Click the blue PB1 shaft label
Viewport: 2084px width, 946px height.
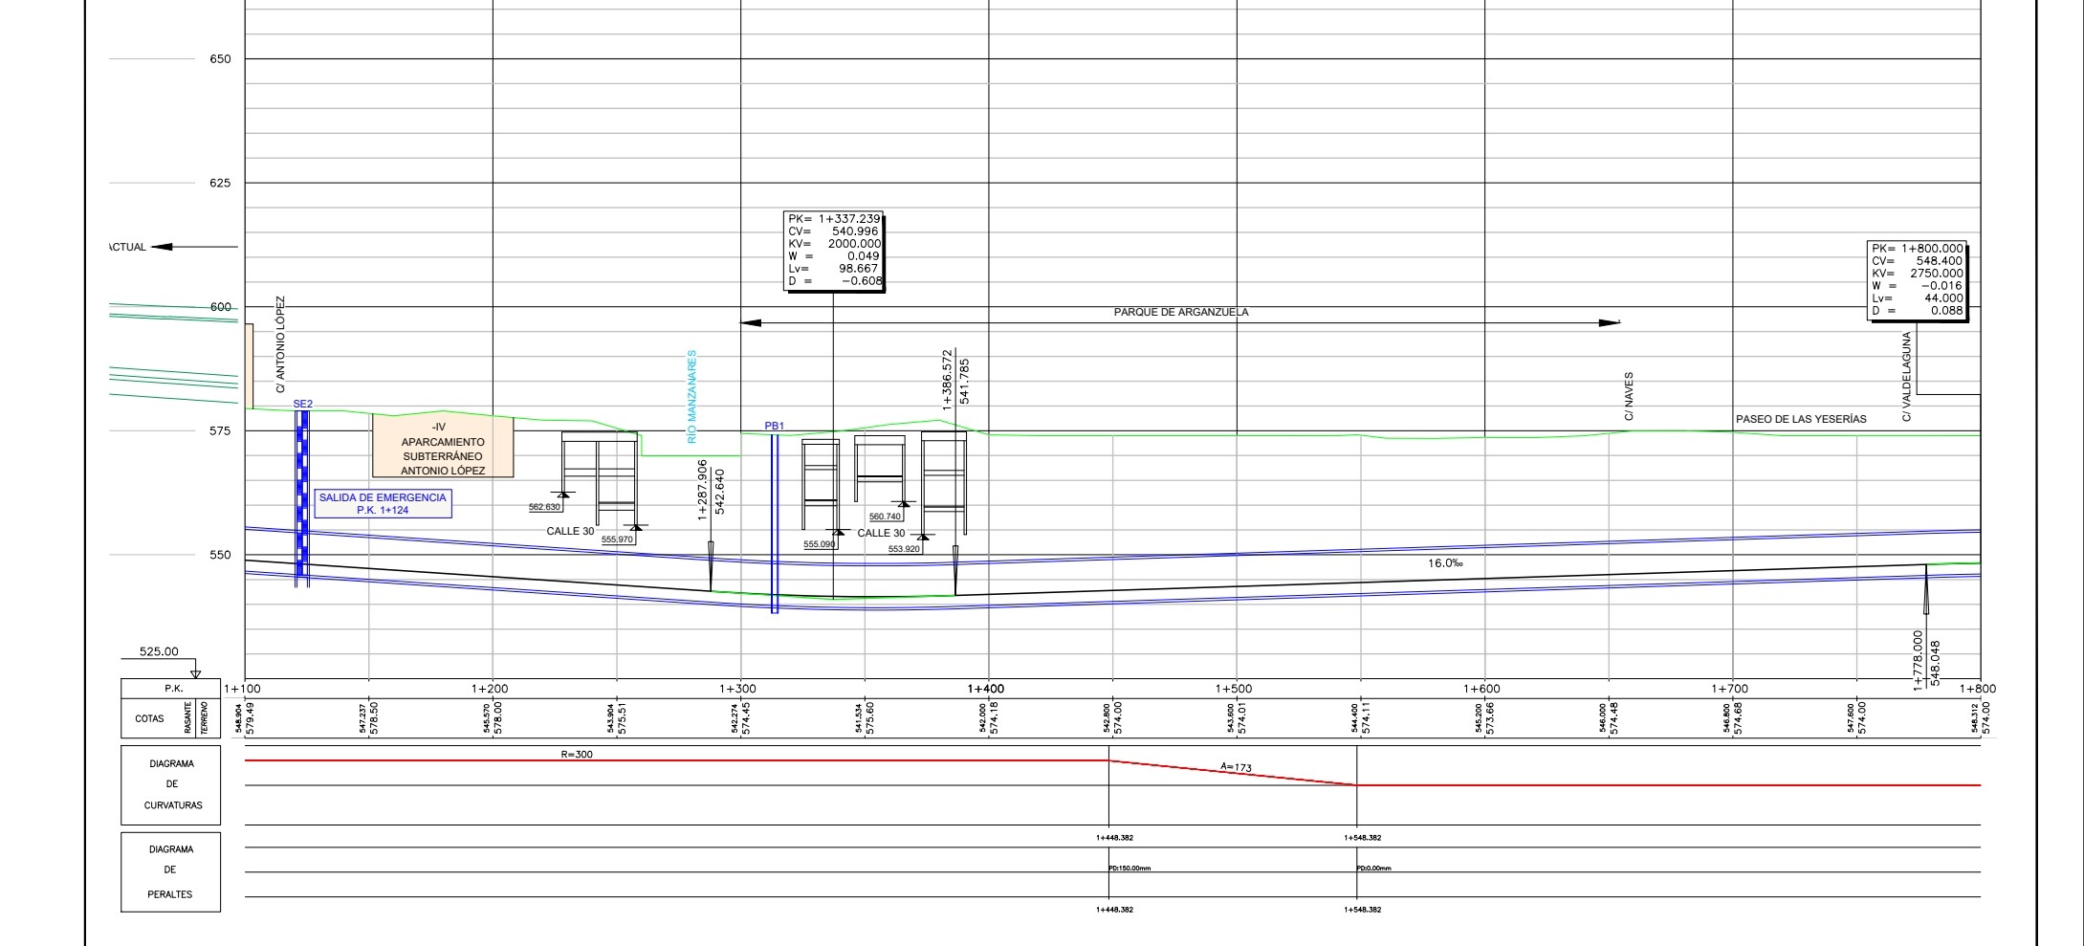pos(774,426)
